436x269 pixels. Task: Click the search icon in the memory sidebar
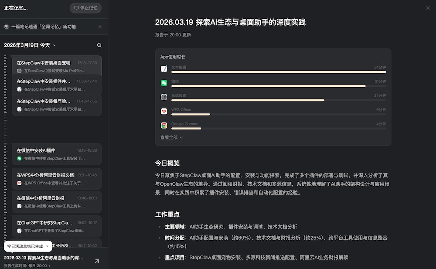coord(99,45)
